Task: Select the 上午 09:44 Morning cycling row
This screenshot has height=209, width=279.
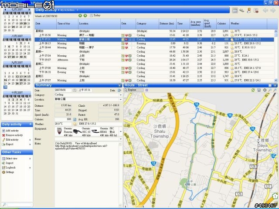Action: [154, 47]
